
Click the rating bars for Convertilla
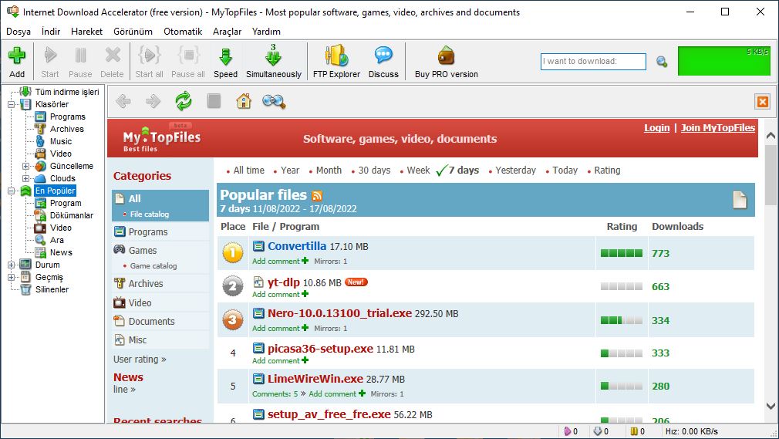[x=621, y=253]
